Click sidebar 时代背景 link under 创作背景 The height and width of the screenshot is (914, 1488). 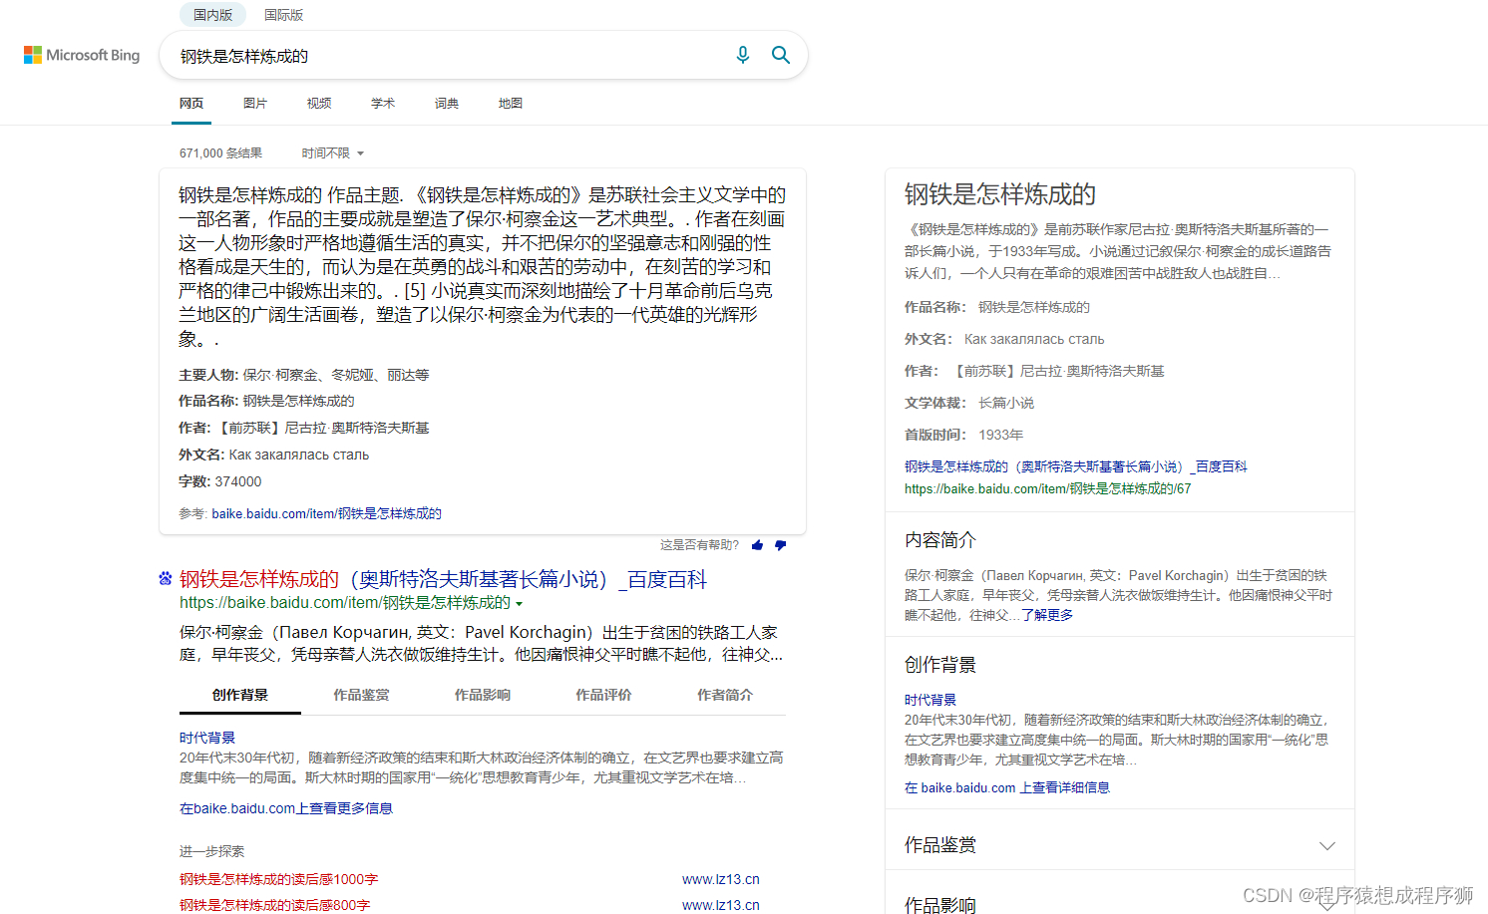pos(930,700)
